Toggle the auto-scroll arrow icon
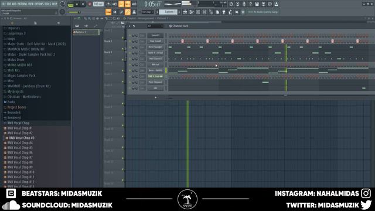The image size is (375, 211). click(x=115, y=12)
